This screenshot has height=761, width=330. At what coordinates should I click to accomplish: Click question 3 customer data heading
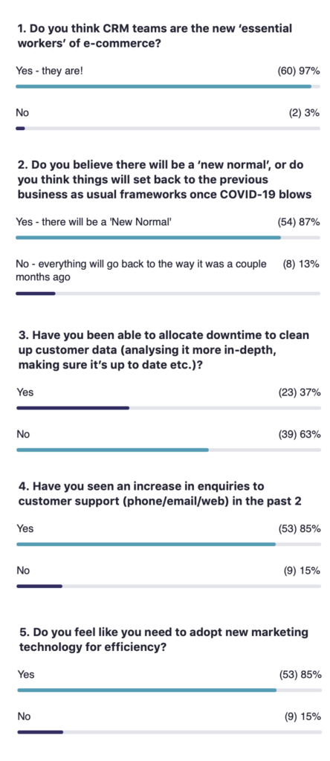(164, 350)
